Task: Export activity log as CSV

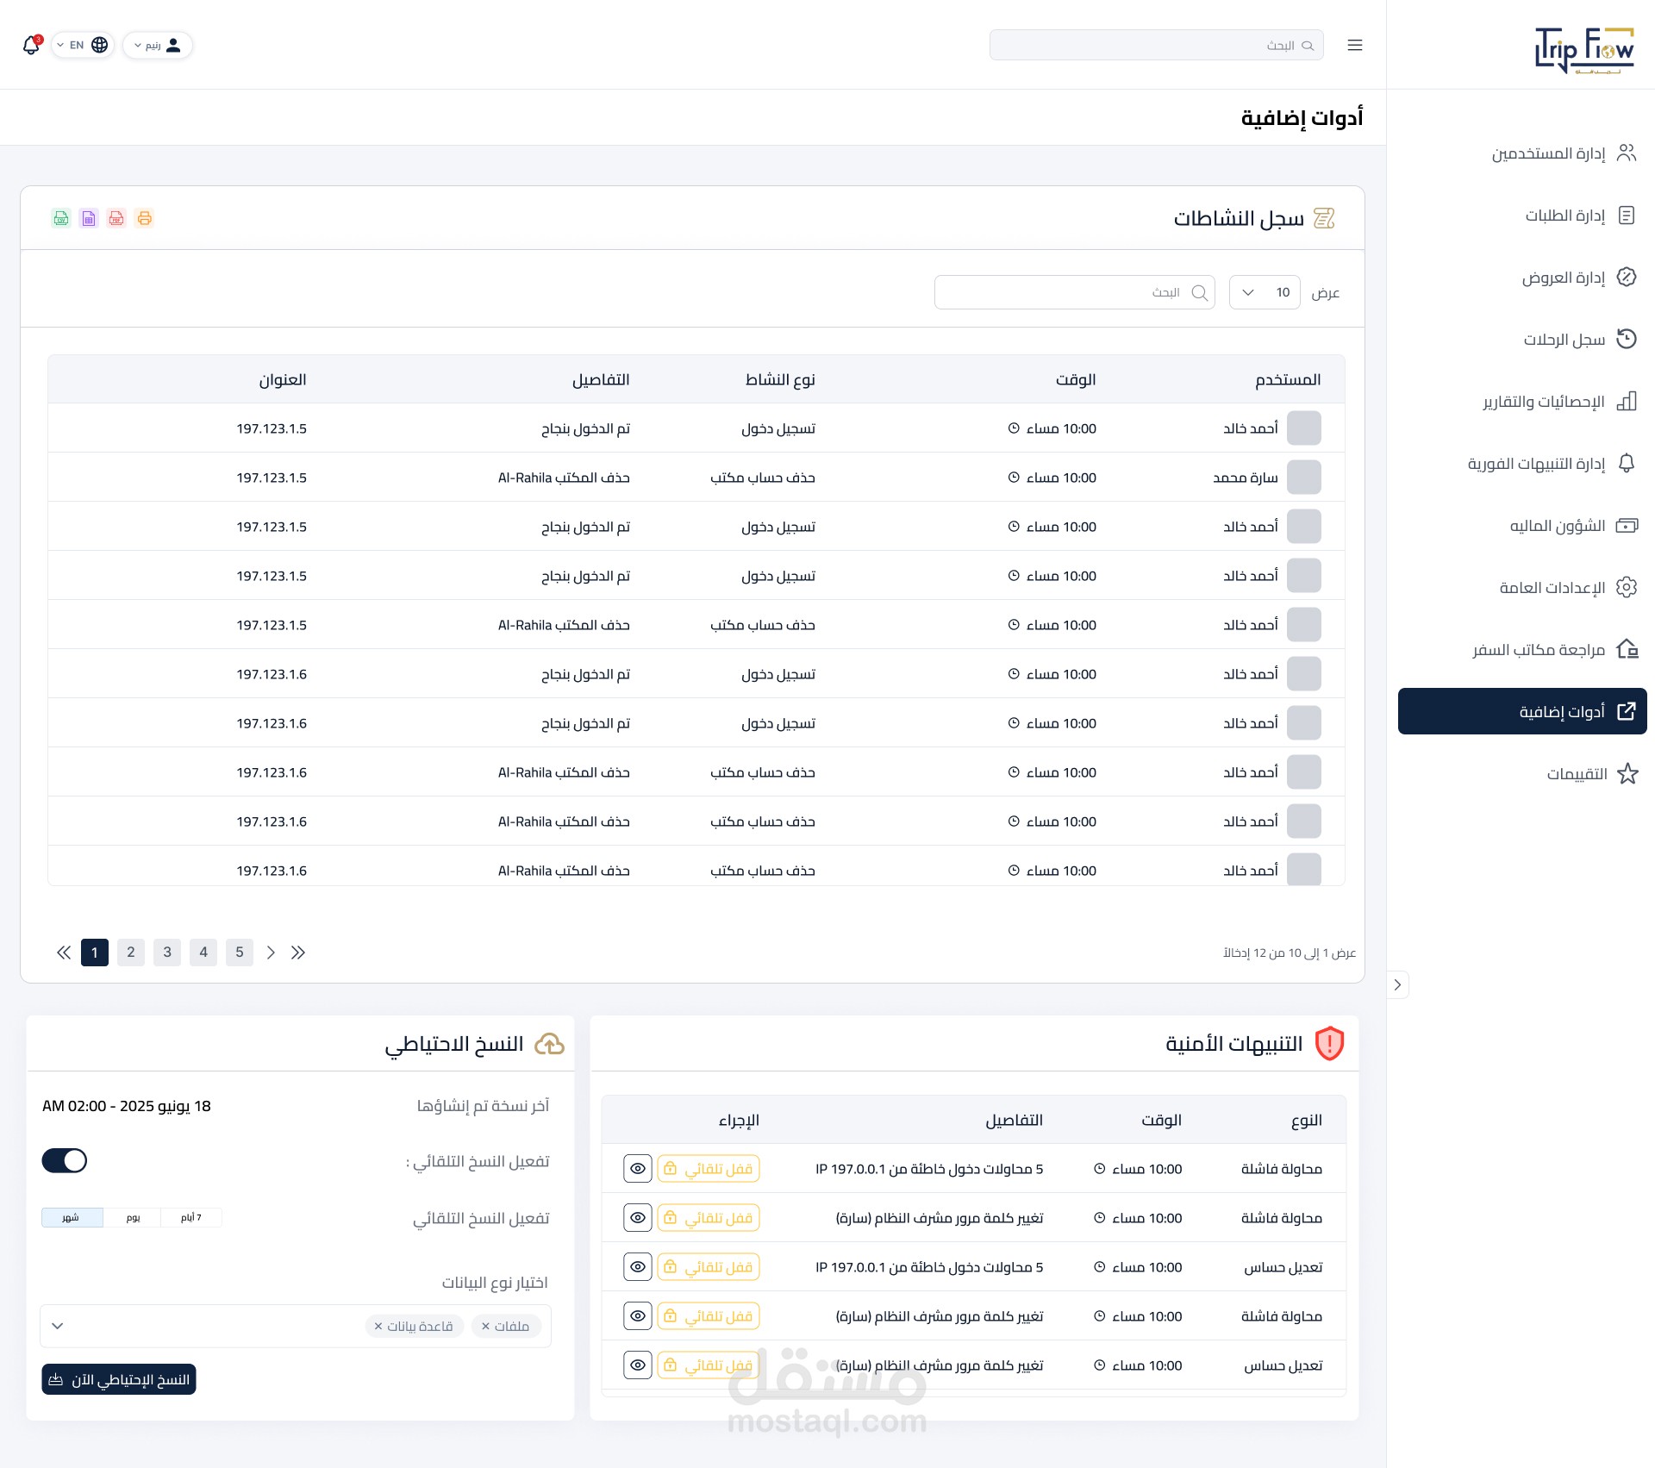Action: click(61, 218)
